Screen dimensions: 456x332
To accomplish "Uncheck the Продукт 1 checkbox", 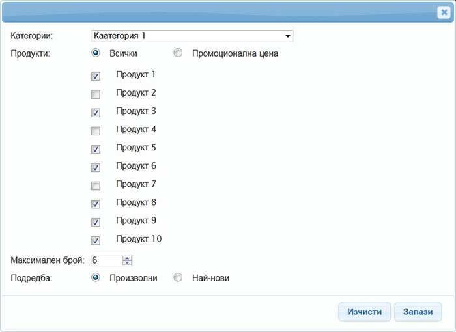I will point(96,76).
